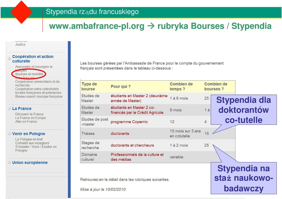The height and width of the screenshot is (199, 282).
Task: Select the Mise à jour le 10/02/2010 text
Action: tap(103, 189)
